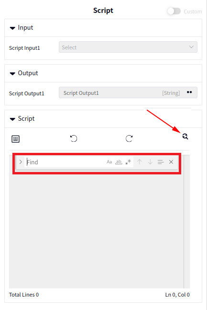Collapse the Script section
This screenshot has width=207, height=310.
[12, 119]
